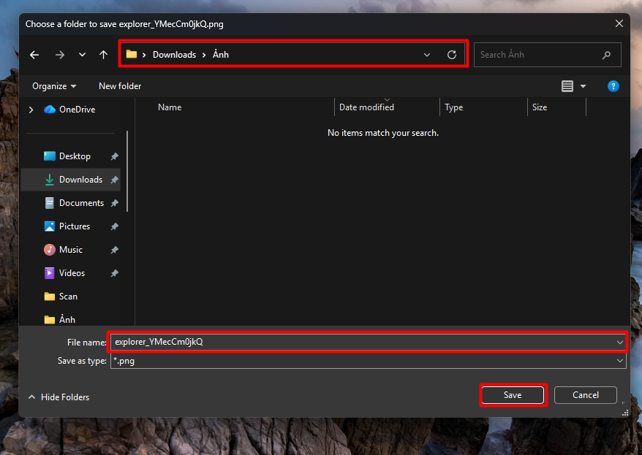Close the save dialog window
642x455 pixels.
click(619, 23)
